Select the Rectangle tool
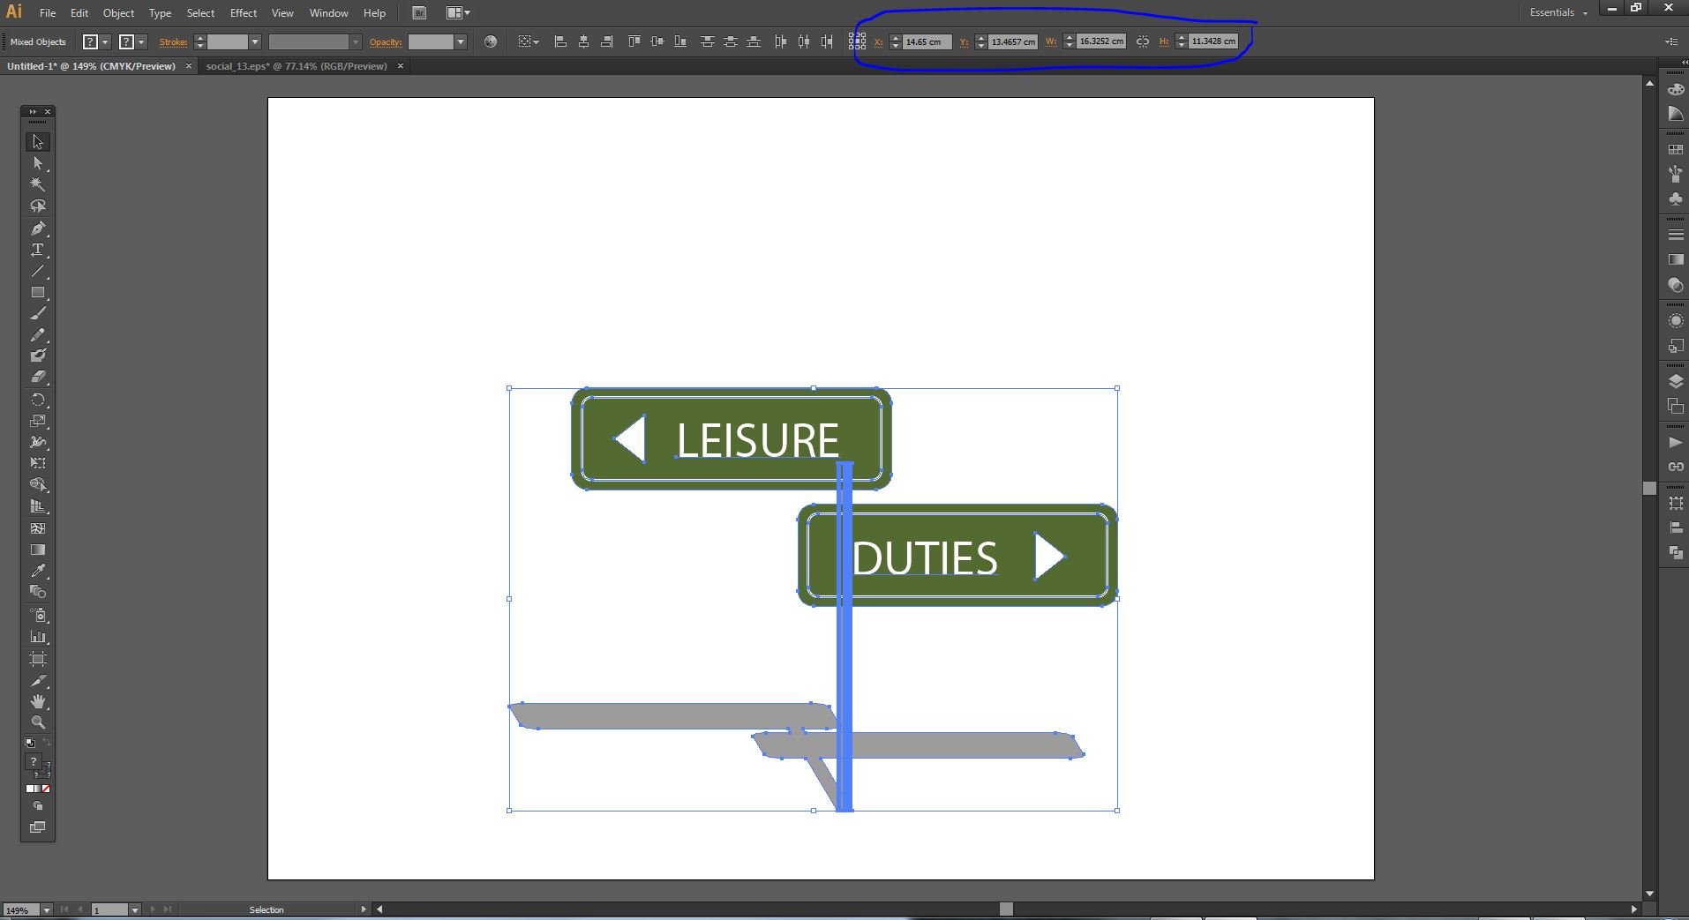Viewport: 1689px width, 920px height. (38, 292)
